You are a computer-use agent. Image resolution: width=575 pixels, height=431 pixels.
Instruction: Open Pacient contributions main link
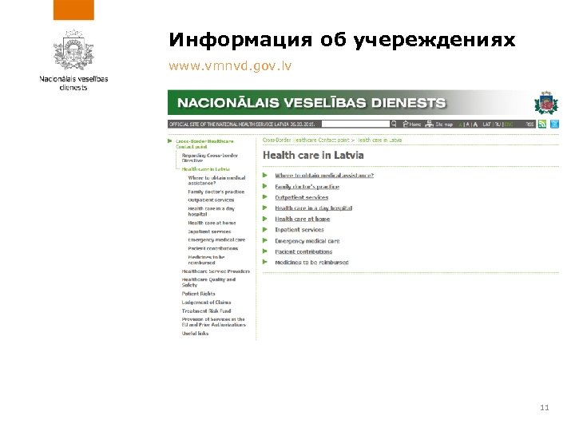coord(303,251)
